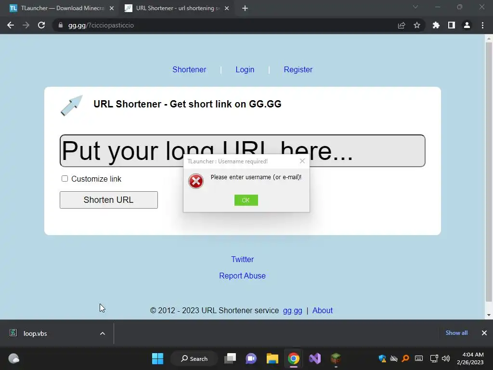Select the URL Shortener tab
The image size is (493, 370).
[x=177, y=8]
